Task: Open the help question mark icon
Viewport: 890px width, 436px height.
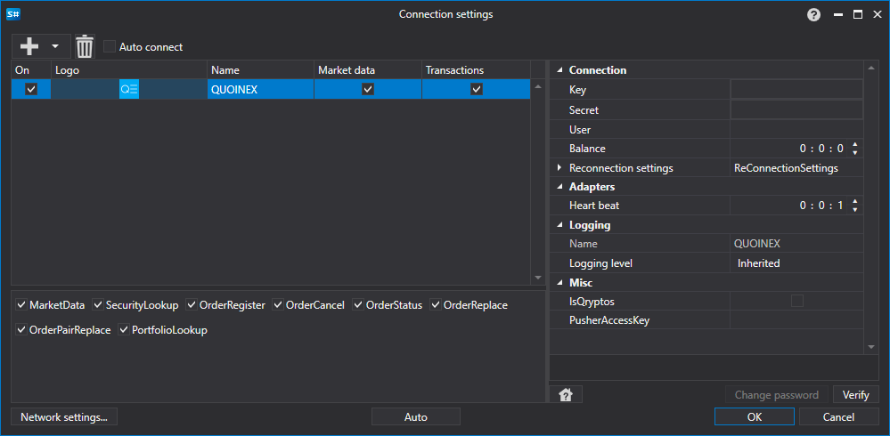Action: click(x=814, y=15)
